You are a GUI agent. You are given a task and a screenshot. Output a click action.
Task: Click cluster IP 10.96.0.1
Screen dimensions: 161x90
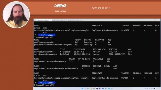point(79,52)
